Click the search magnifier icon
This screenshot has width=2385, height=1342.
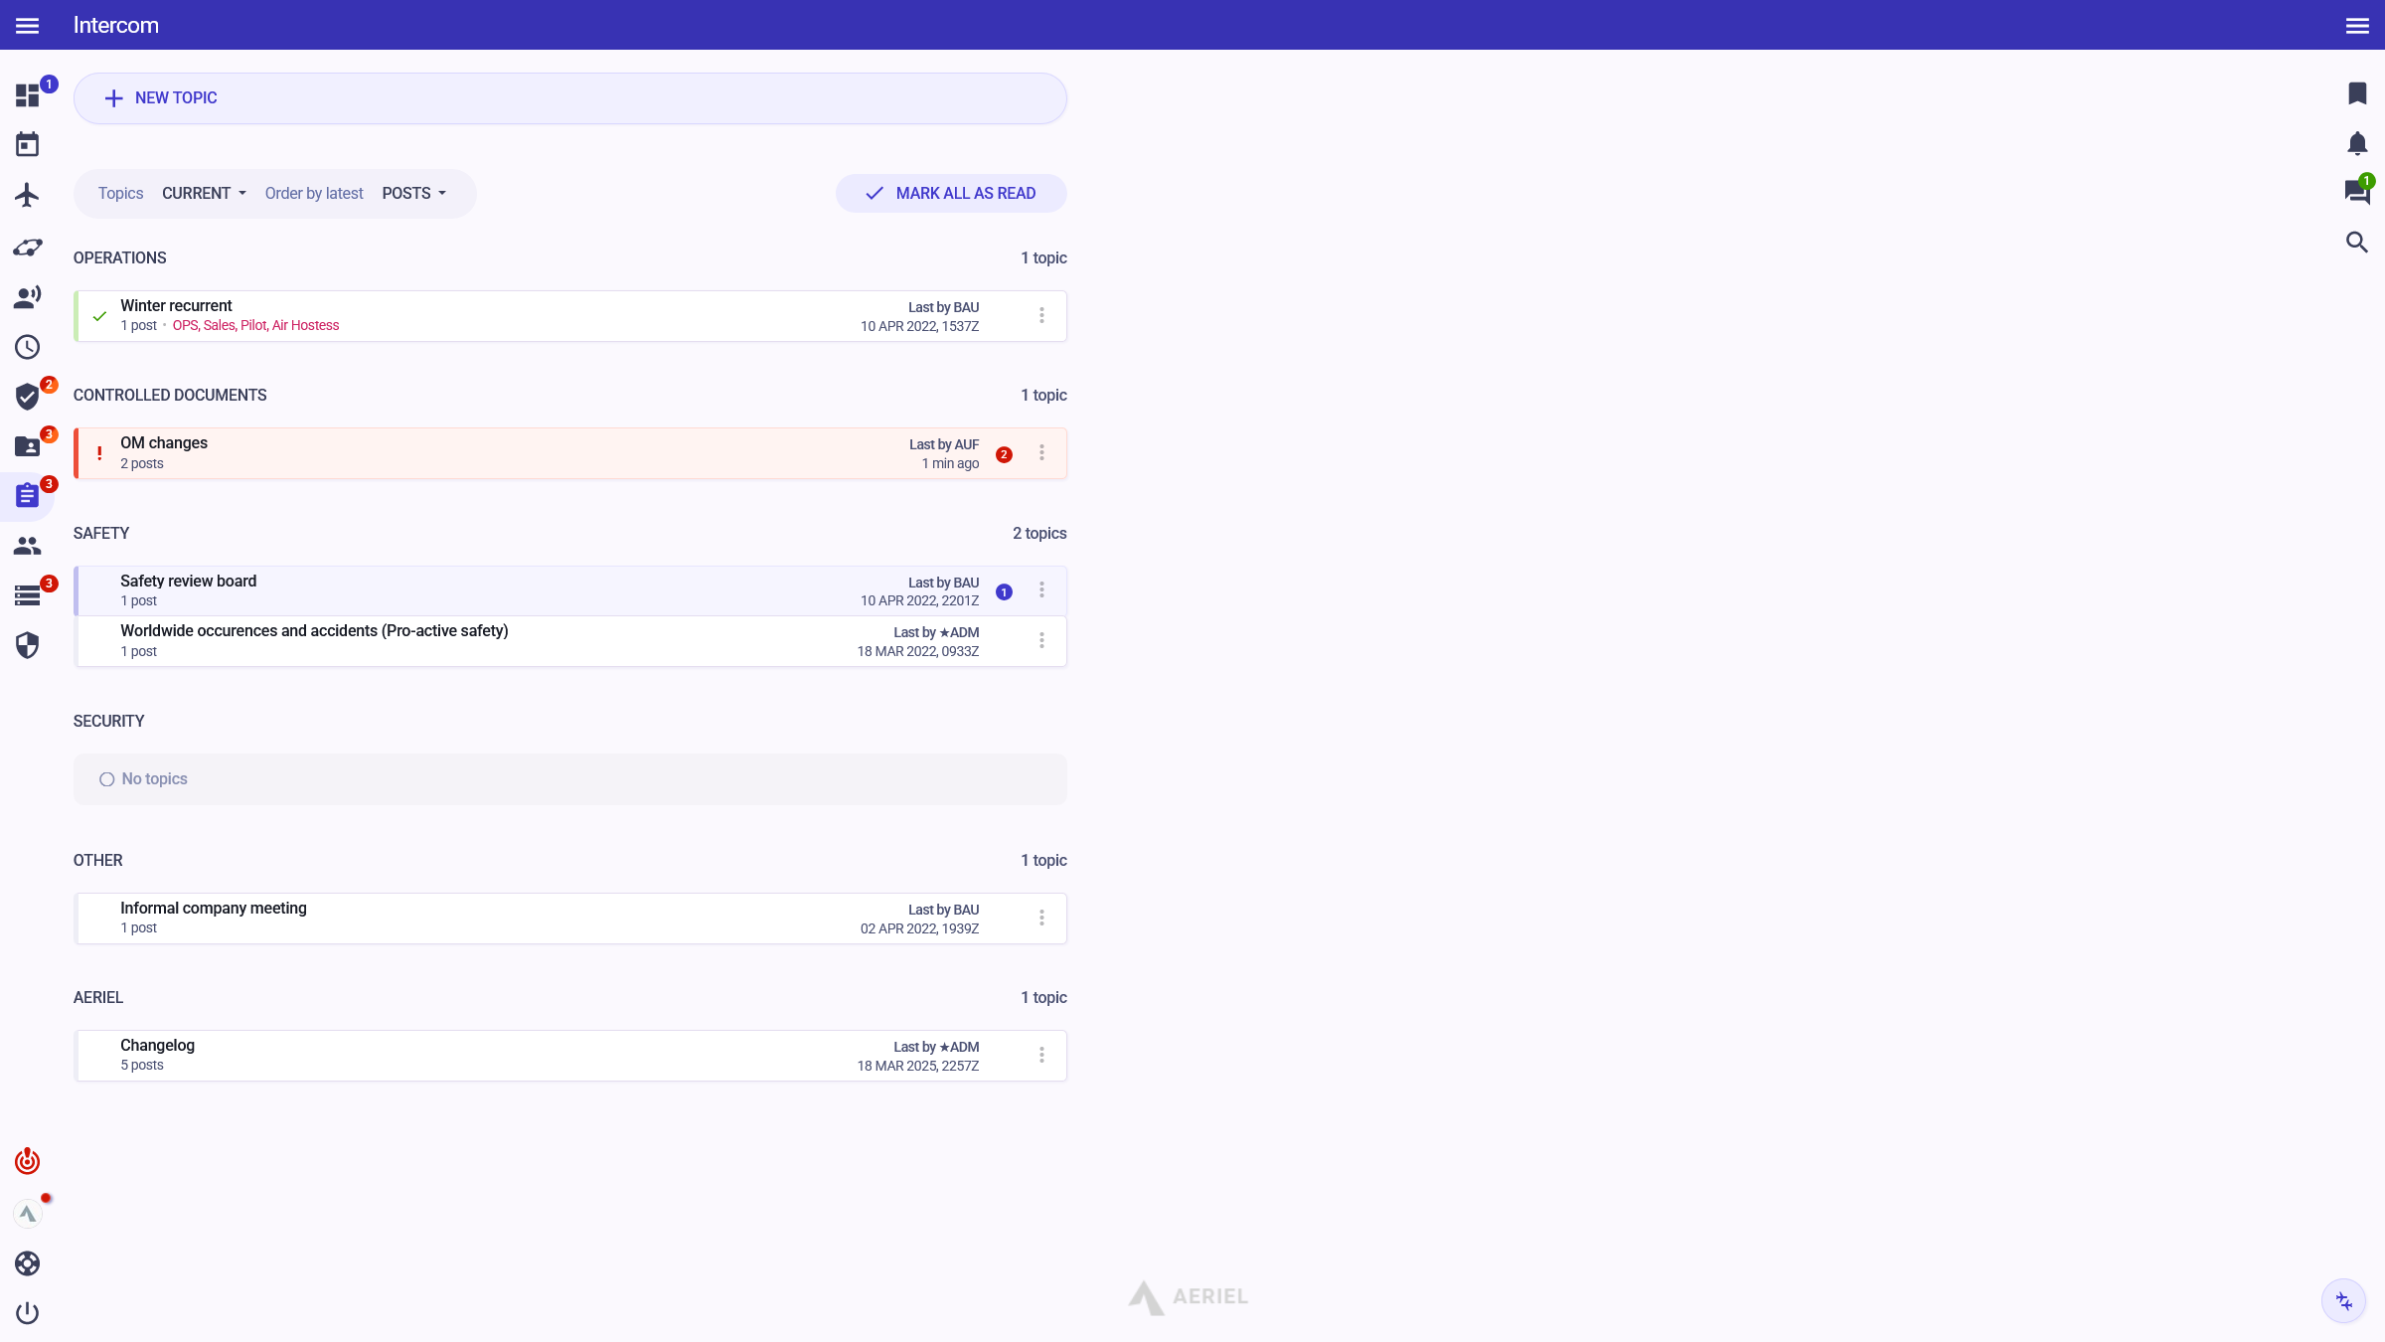(2356, 243)
